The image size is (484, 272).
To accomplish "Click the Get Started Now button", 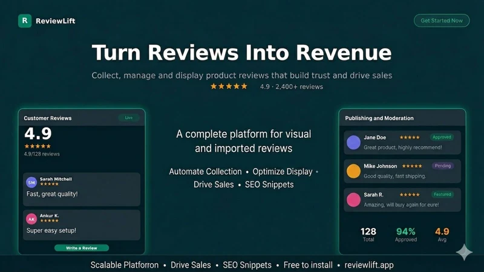I will point(442,21).
